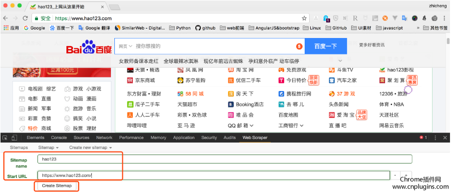Click the red error count indicator
Screen dimensions: 451x193
pyautogui.click(x=424, y=137)
